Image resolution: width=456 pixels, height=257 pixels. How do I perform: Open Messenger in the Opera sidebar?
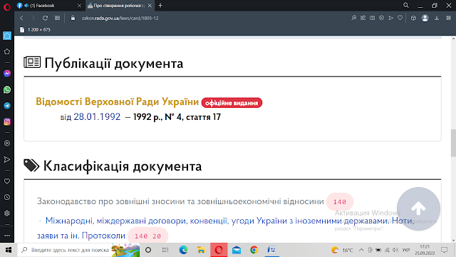[x=7, y=74]
